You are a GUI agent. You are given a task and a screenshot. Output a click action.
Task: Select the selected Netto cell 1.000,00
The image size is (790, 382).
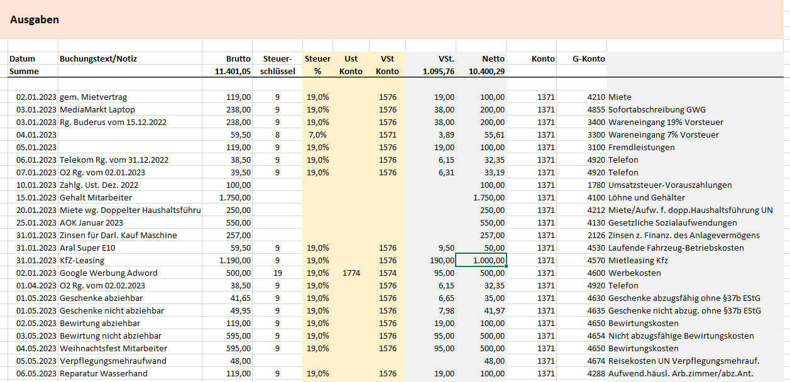point(481,260)
